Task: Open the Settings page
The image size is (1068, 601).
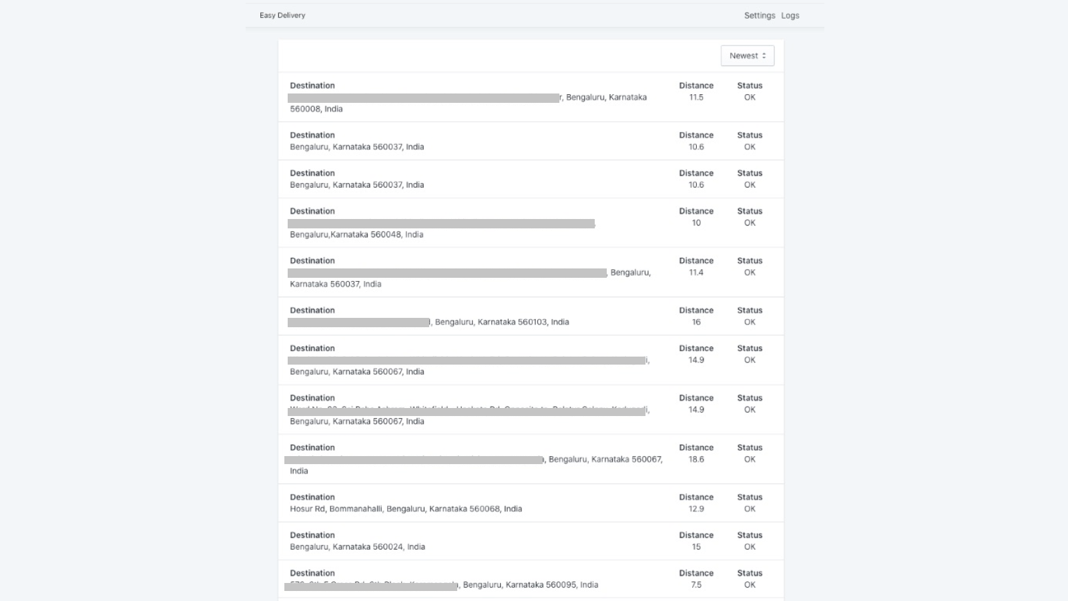Action: [759, 15]
